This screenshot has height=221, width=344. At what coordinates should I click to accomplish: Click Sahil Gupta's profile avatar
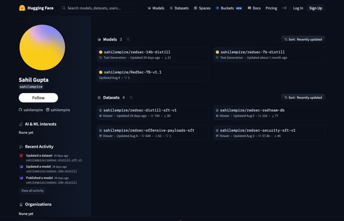point(42,47)
